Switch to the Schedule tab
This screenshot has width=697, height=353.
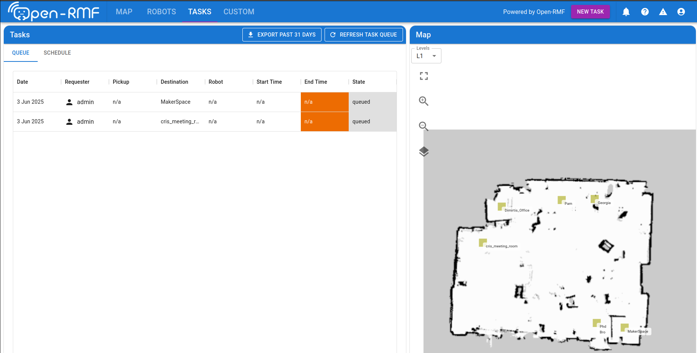coord(57,53)
